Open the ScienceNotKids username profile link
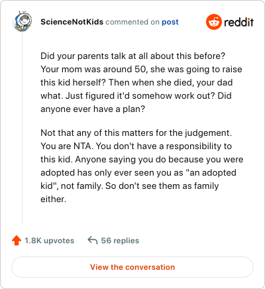 pyautogui.click(x=72, y=22)
